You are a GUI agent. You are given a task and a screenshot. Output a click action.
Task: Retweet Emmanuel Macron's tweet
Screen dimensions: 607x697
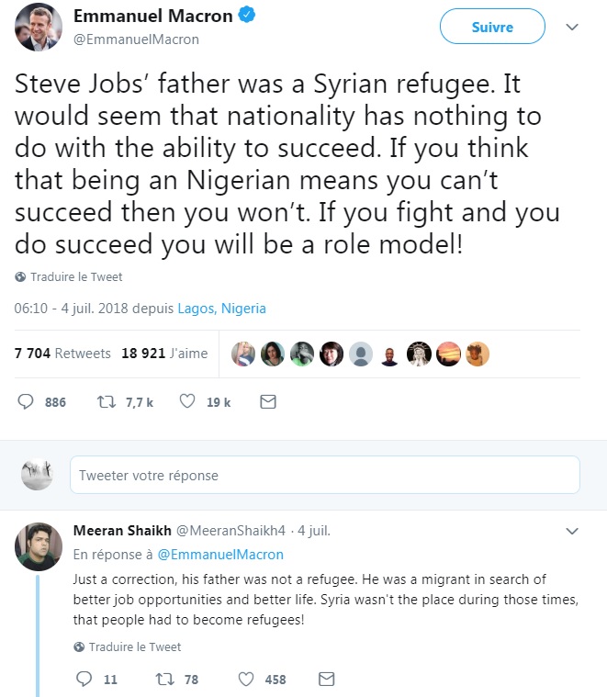point(105,401)
